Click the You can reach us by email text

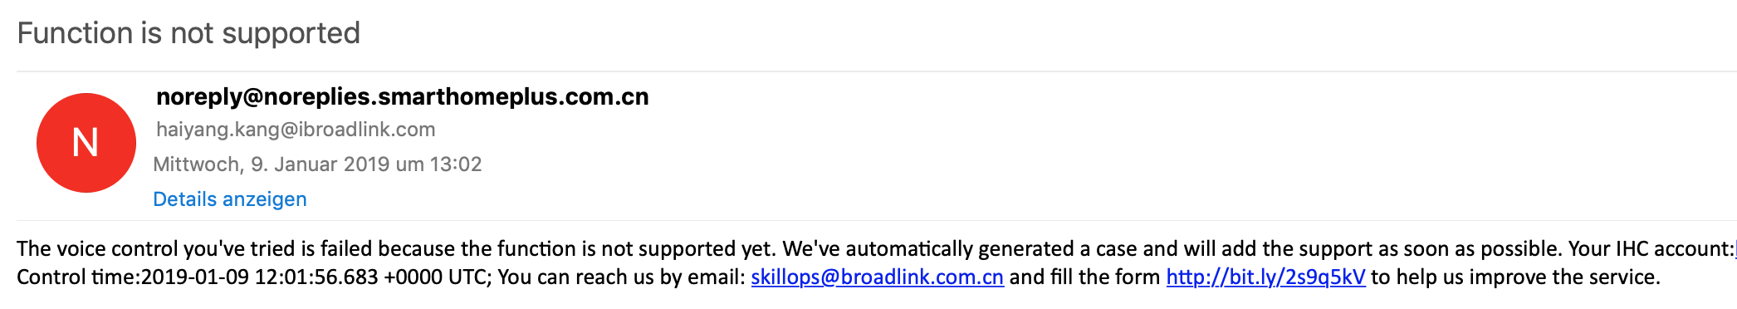click(x=622, y=277)
